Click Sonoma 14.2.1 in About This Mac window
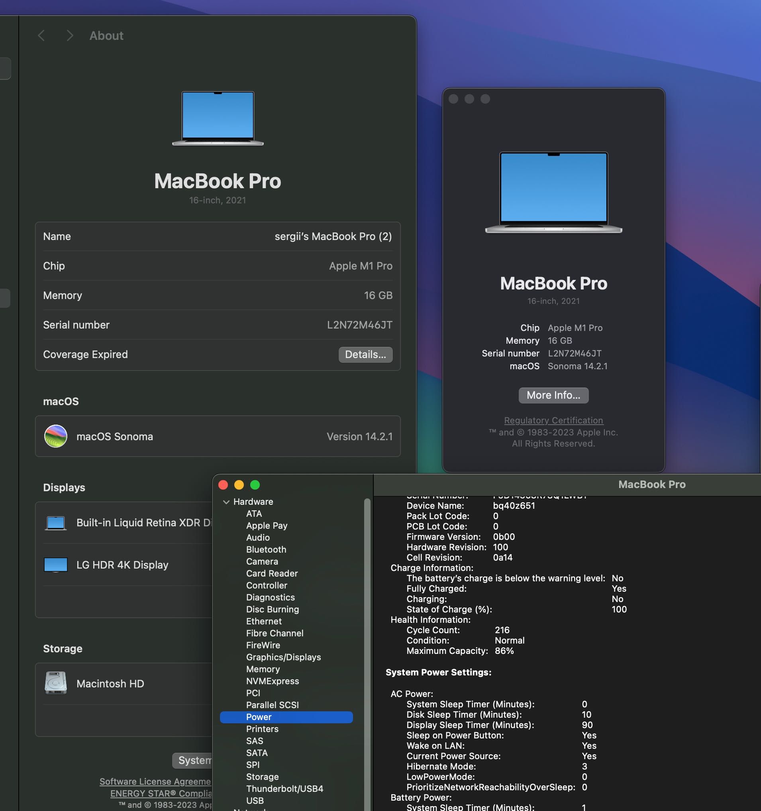The height and width of the screenshot is (811, 761). coord(577,366)
